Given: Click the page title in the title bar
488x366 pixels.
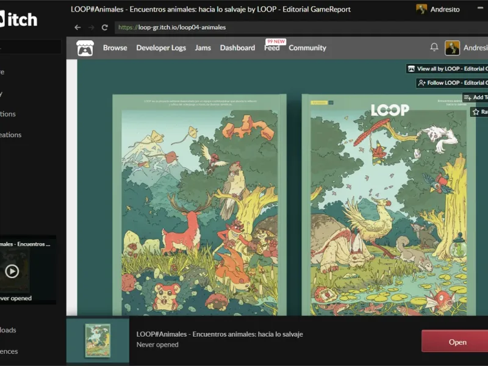Looking at the screenshot, I should (210, 9).
